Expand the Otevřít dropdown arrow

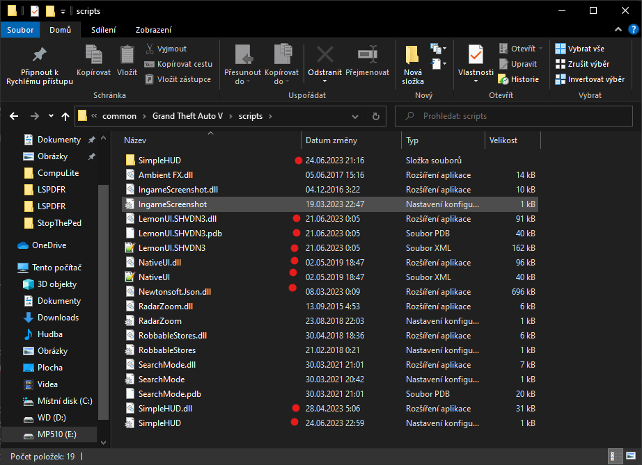pos(540,49)
